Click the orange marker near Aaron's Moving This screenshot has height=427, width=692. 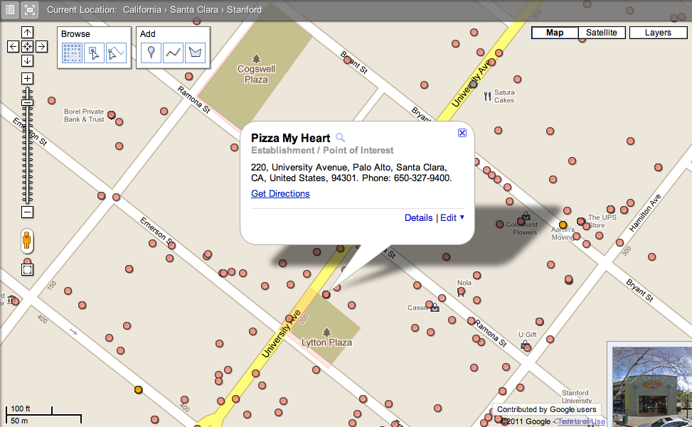pyautogui.click(x=563, y=225)
